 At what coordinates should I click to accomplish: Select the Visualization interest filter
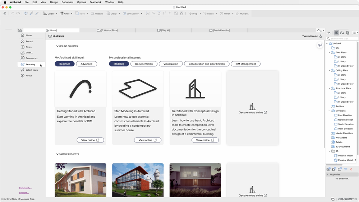pos(171,64)
